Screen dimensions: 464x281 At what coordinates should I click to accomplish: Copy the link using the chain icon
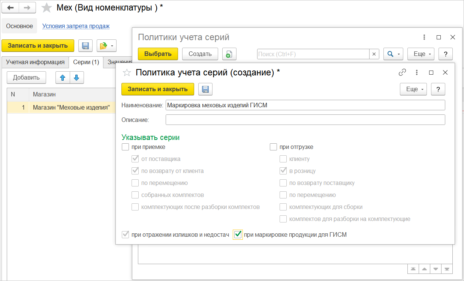tap(402, 72)
